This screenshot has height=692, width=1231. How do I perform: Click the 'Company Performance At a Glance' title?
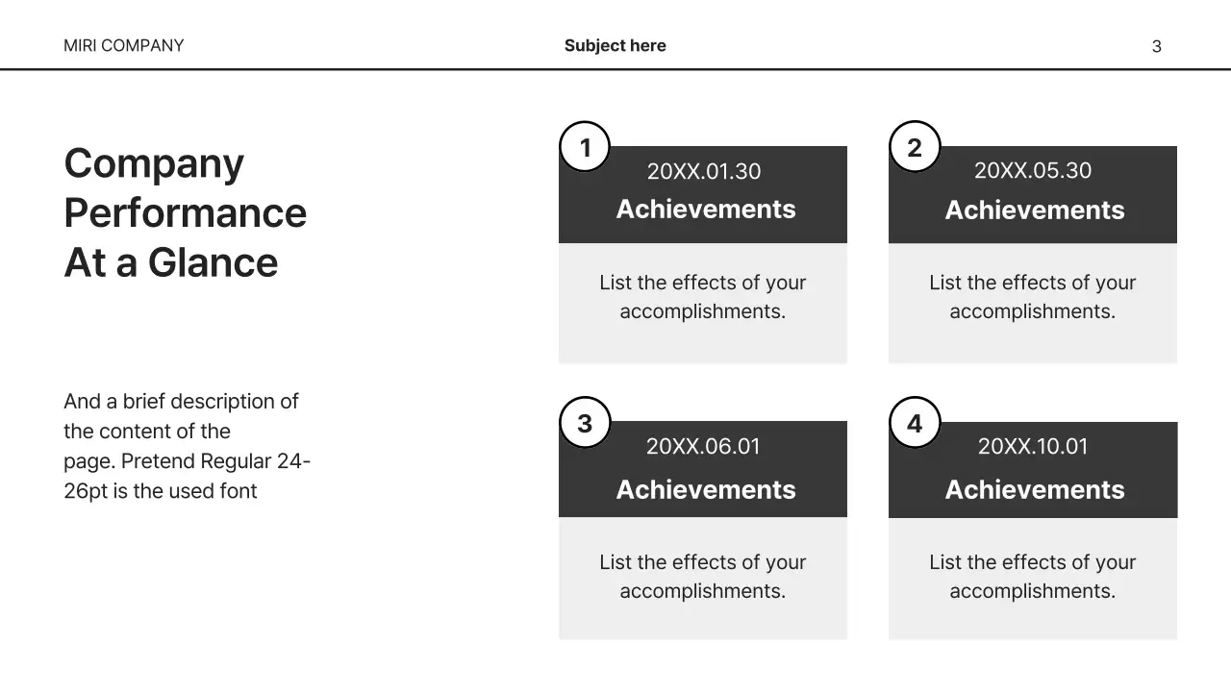(x=185, y=212)
